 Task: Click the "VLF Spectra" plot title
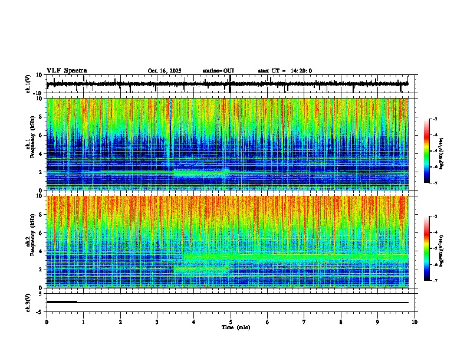[x=67, y=71]
